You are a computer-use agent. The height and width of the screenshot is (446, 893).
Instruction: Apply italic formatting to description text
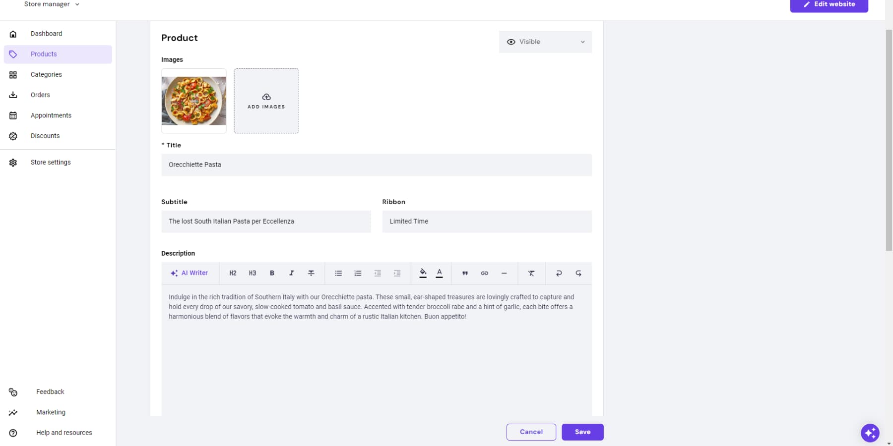click(x=291, y=273)
